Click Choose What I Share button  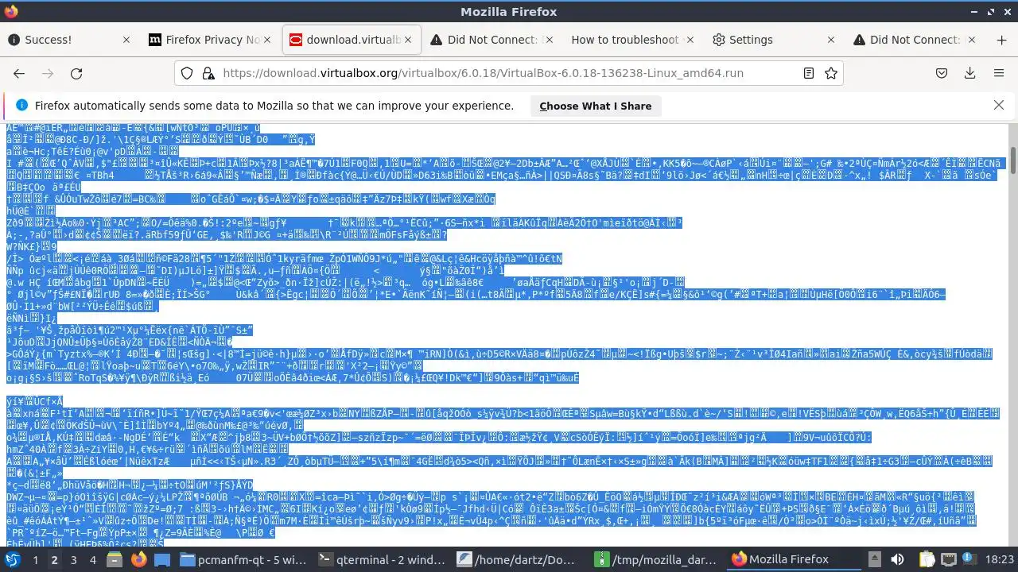595,106
